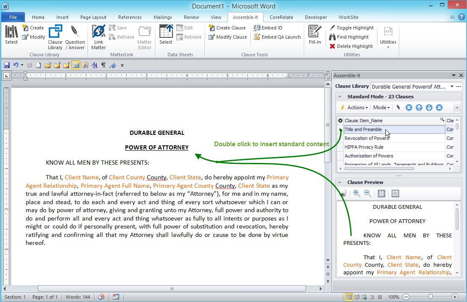The image size is (467, 302).
Task: Click the Clause Library ellipsis button
Action: pos(459,87)
